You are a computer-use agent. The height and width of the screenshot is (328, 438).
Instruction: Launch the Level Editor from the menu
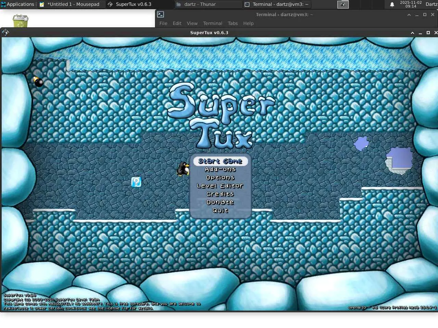[220, 186]
